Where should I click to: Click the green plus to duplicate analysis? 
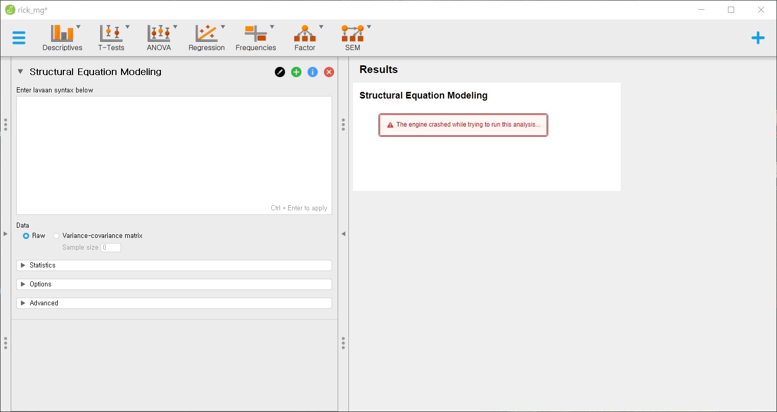296,72
